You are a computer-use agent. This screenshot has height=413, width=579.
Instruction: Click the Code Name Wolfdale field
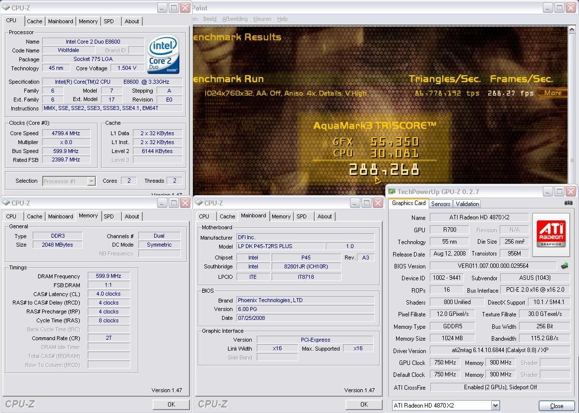tap(68, 50)
